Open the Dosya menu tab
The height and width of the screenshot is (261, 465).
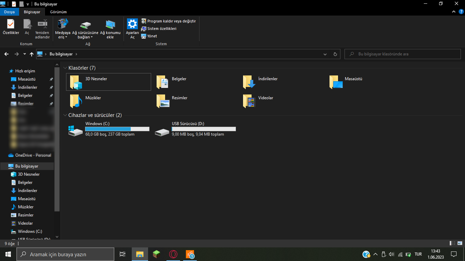10,12
